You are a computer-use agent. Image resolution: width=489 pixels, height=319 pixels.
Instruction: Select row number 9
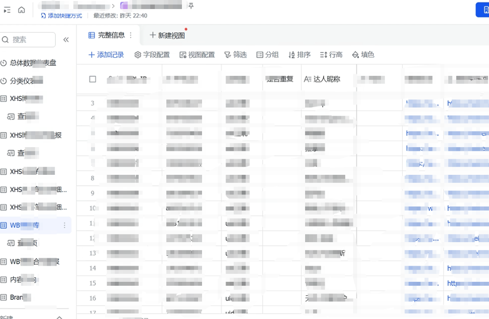point(92,193)
